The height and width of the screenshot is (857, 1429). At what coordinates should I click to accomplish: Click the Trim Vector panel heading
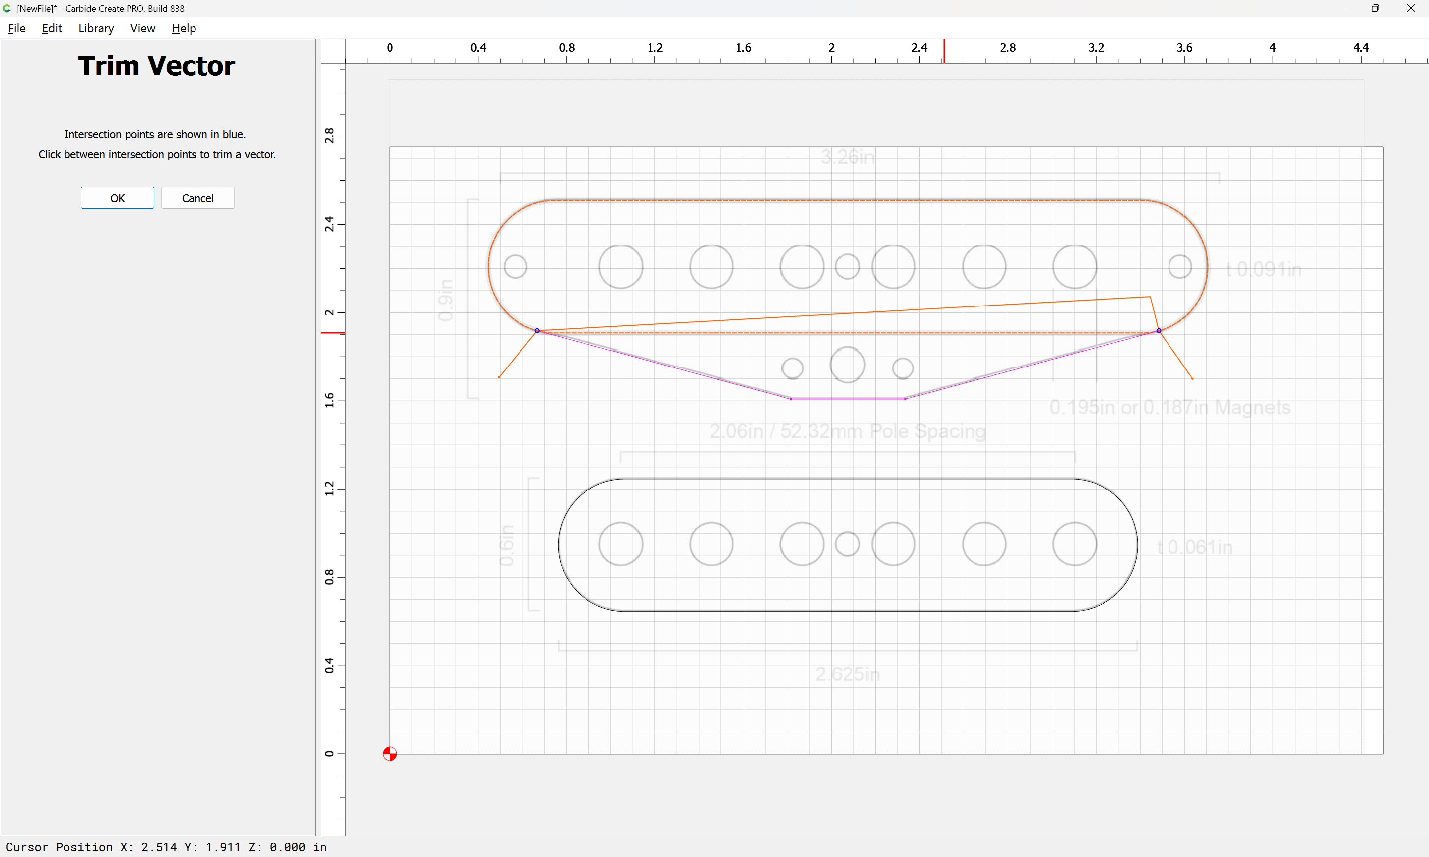tap(156, 66)
